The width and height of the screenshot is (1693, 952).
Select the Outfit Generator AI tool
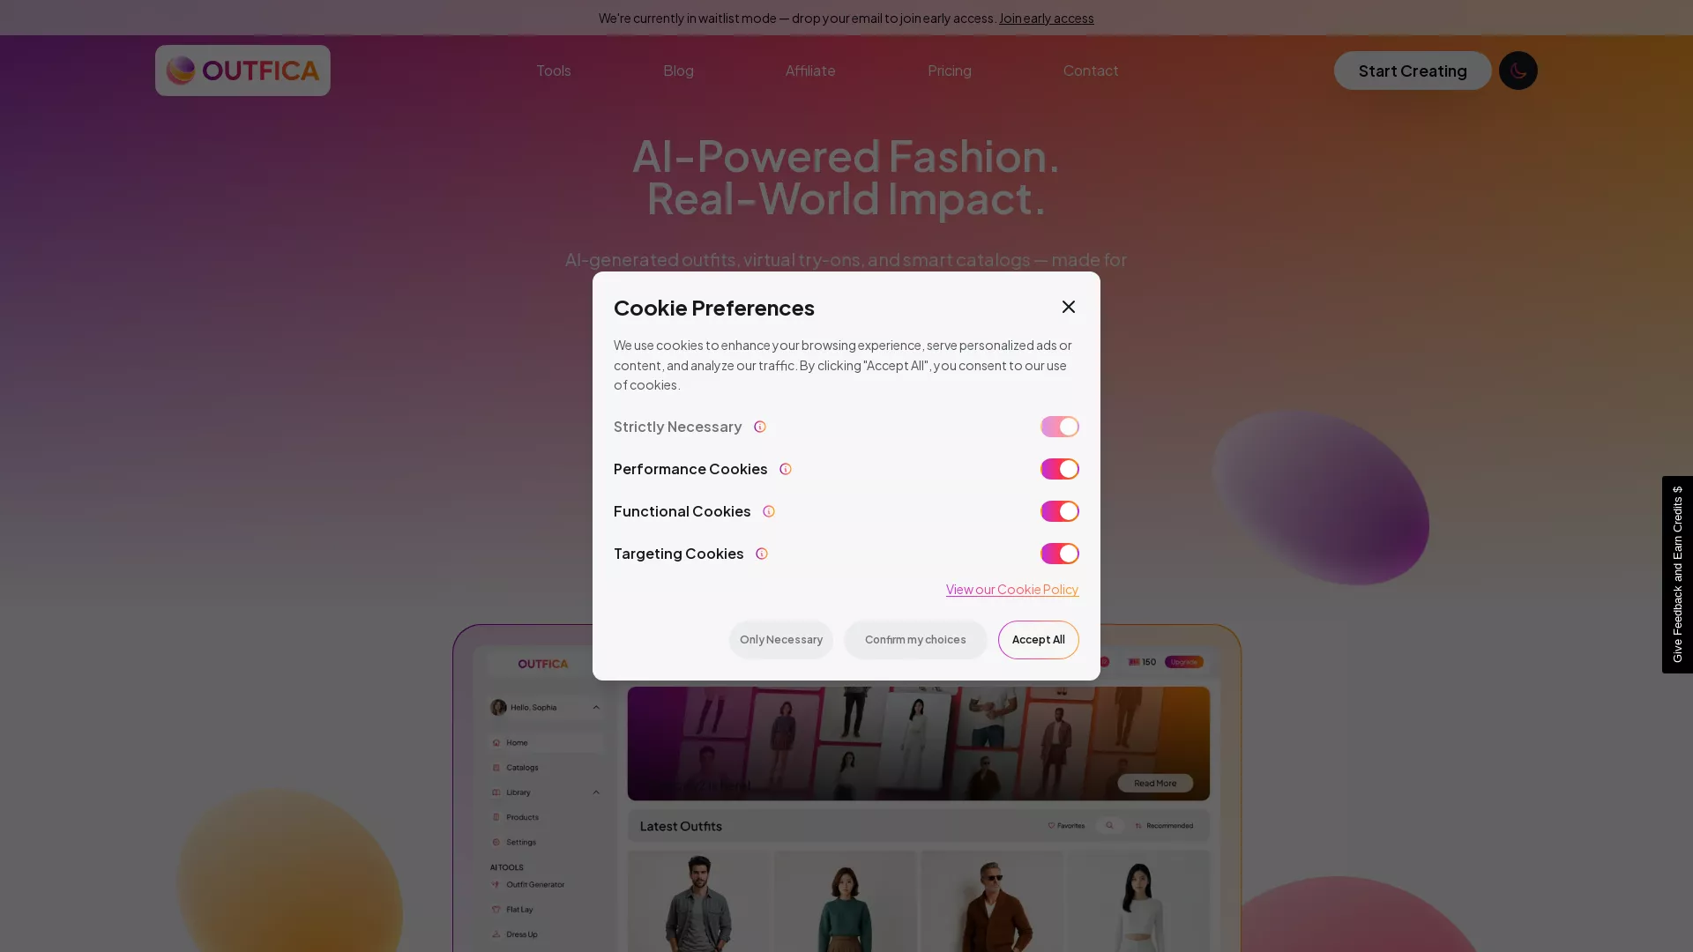[537, 884]
